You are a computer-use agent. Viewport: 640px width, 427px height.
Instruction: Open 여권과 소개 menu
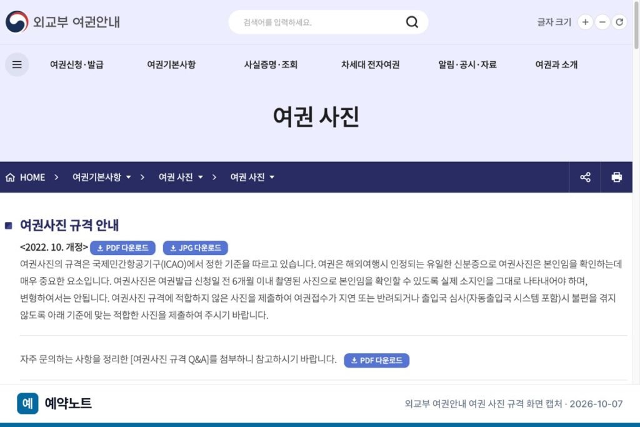[556, 64]
